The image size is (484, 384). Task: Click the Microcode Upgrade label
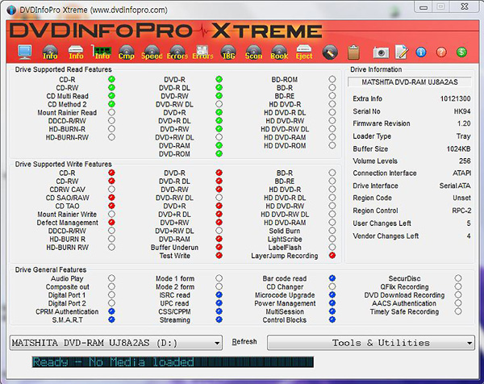tap(285, 295)
